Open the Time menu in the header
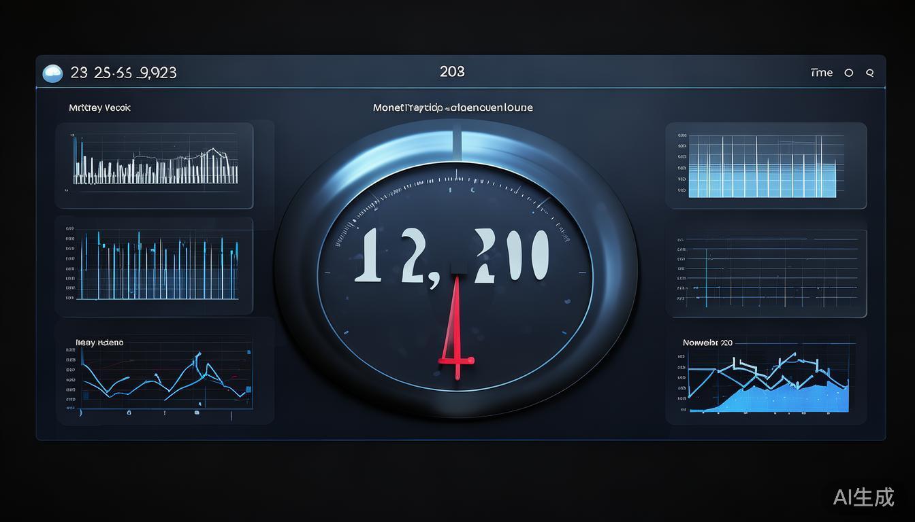 (822, 73)
